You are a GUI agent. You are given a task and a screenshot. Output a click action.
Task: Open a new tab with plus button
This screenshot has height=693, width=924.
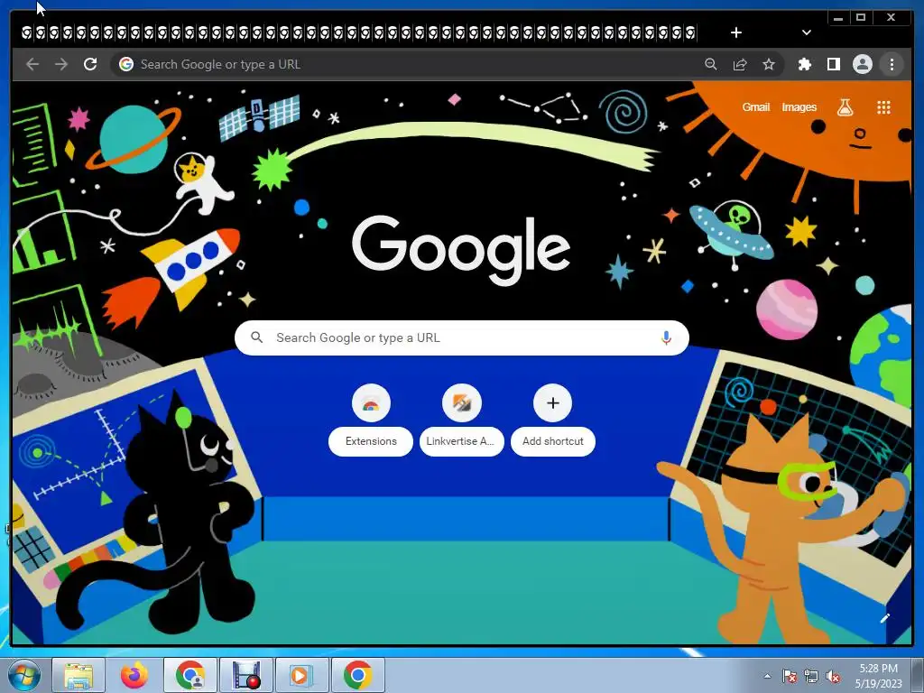tap(736, 32)
